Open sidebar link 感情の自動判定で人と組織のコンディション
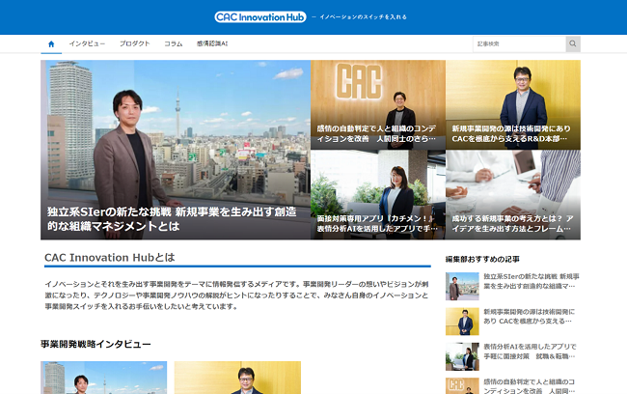This screenshot has height=394, width=627. (x=530, y=386)
